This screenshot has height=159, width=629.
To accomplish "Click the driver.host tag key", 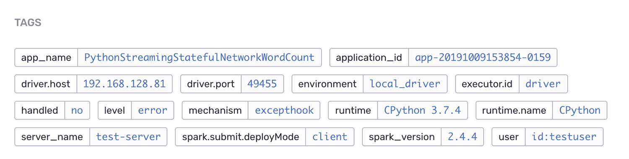I will 46,84.
